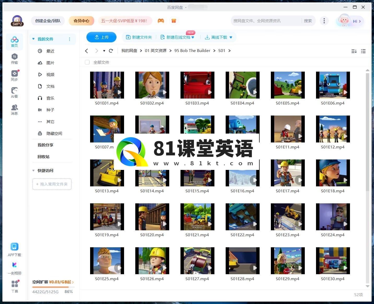
Task: Select 其它 category in sidebar
Action: tap(50, 122)
